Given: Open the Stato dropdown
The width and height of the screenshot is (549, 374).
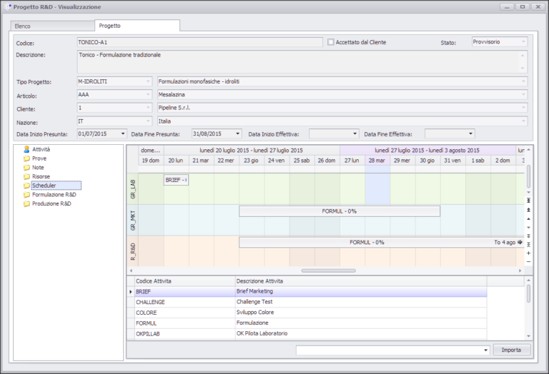Looking at the screenshot, I should [x=523, y=42].
